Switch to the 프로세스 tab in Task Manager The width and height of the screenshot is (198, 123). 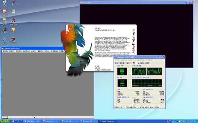128,63
